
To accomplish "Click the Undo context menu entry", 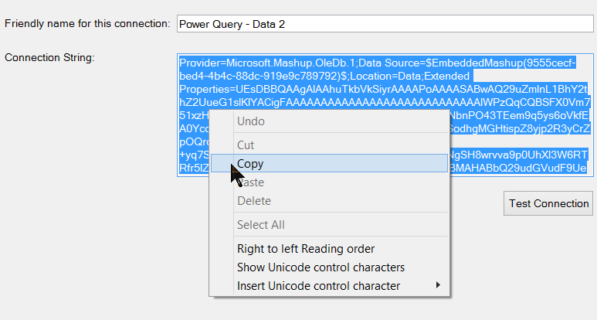I will click(250, 121).
